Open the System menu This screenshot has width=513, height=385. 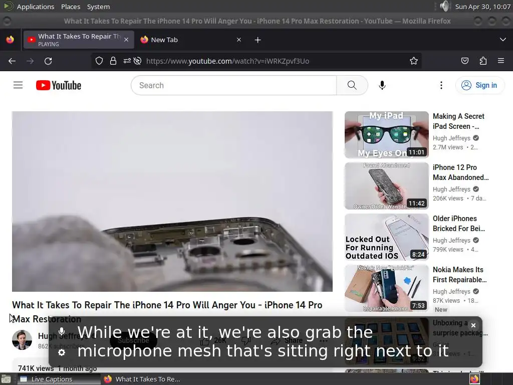[98, 7]
